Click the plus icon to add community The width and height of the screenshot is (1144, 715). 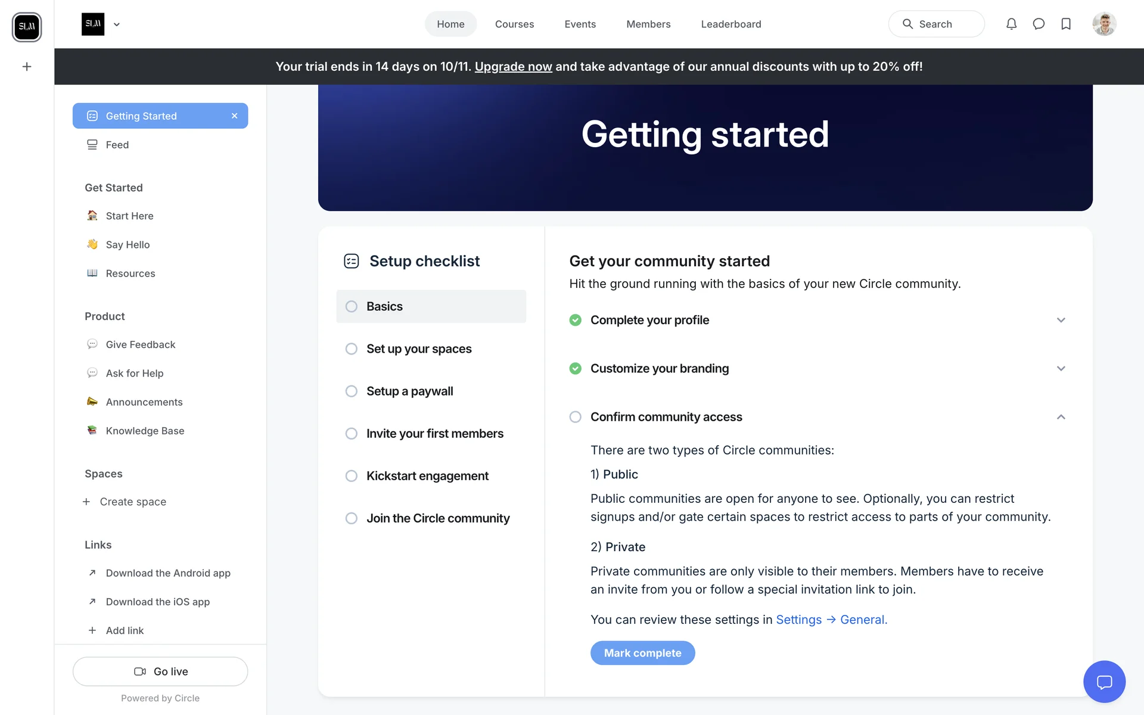click(x=27, y=67)
